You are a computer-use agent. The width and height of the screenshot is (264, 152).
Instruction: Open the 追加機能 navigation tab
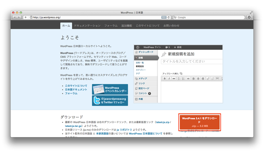tap(127, 26)
